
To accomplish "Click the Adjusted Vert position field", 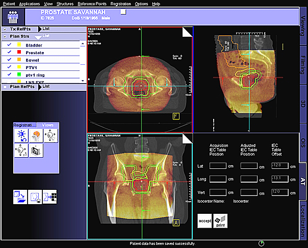I will pos(249,192).
